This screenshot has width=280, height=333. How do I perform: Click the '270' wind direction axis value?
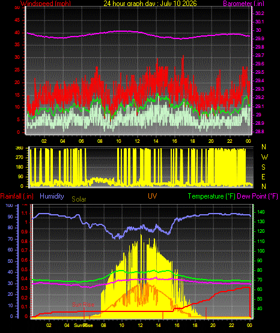pyautogui.click(x=19, y=158)
